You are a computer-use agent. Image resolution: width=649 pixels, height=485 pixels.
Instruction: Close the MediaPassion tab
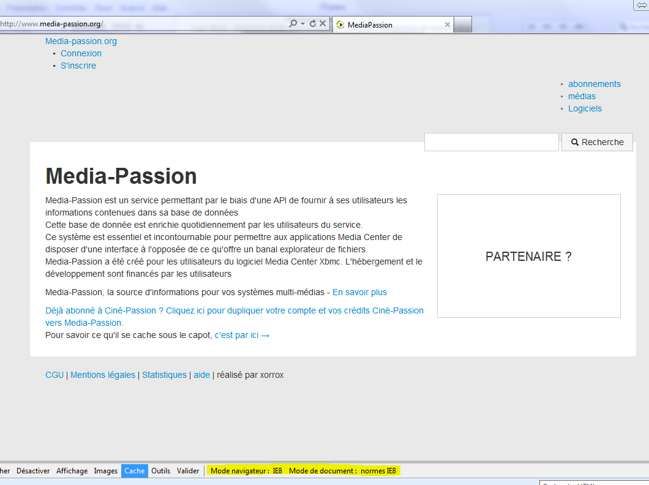(x=448, y=25)
